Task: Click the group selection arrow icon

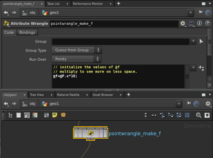Action: coord(202,41)
